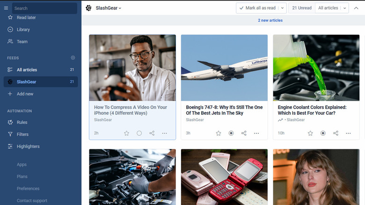Open woman with bangs article thumbnail

coord(316,177)
